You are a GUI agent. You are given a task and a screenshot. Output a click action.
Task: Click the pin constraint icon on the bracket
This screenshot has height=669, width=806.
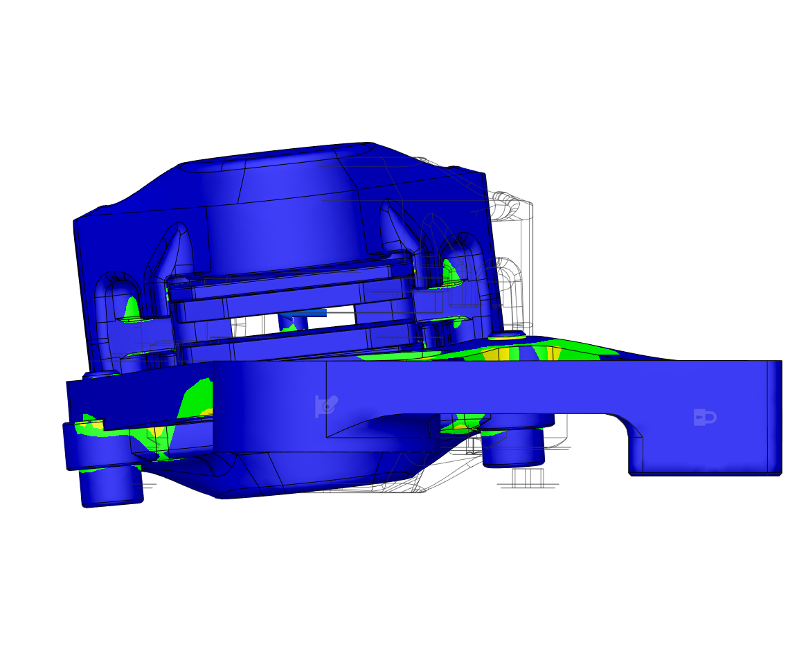(x=325, y=406)
